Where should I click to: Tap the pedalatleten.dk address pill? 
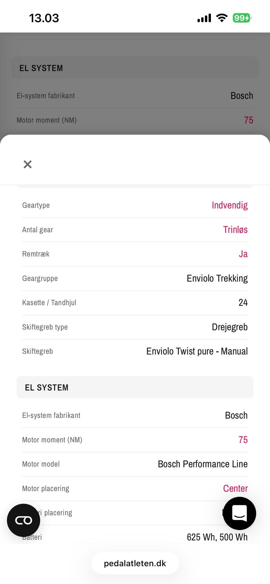point(135,563)
